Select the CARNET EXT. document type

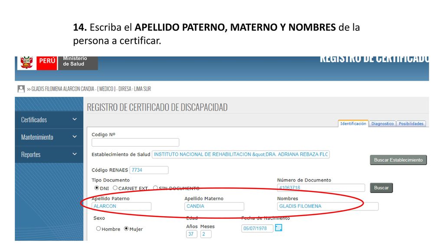(115, 188)
